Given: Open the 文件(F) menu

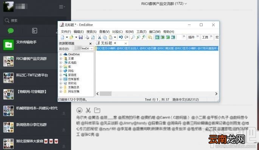Looking at the screenshot, I should (x=66, y=31).
